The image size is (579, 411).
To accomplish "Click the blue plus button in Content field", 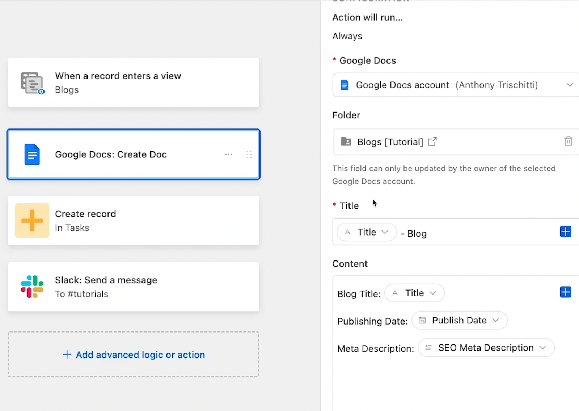I will 565,292.
